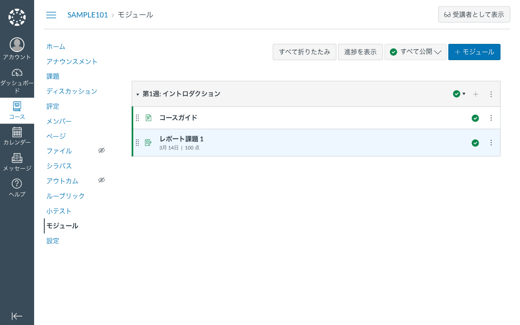Click the page icon next to コースガイド

point(148,118)
